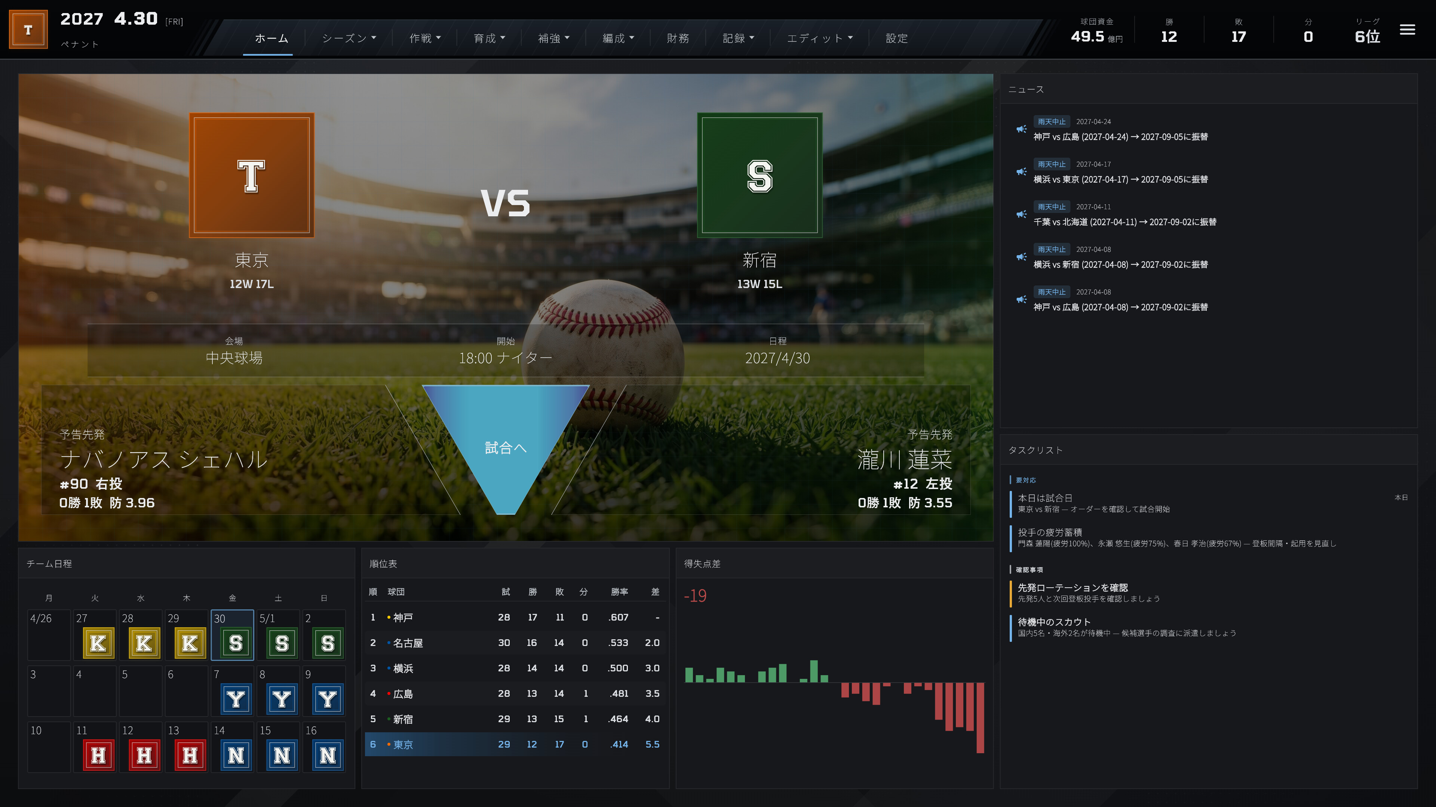This screenshot has width=1436, height=807.
Task: Select the highlighted 東京 standings row
Action: point(515,745)
